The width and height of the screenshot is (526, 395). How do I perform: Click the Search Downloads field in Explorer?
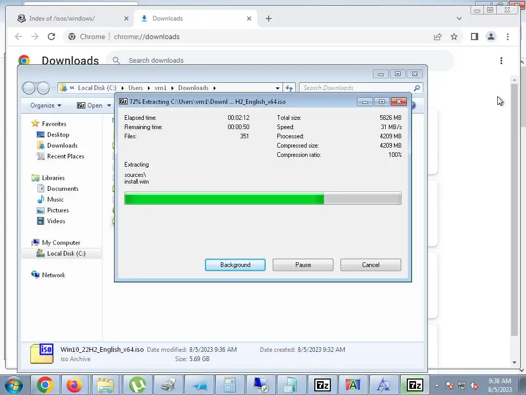(356, 88)
